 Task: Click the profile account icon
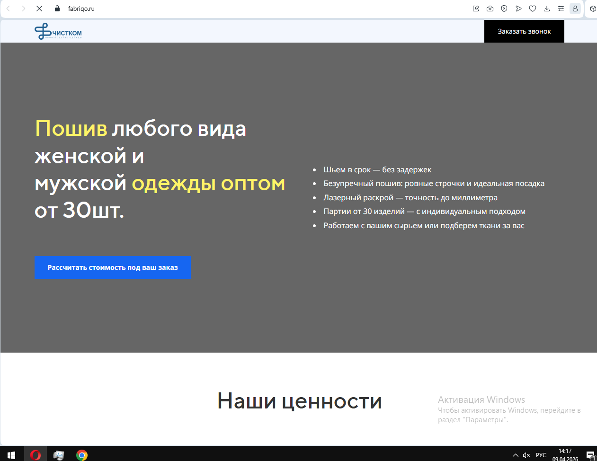pos(575,9)
